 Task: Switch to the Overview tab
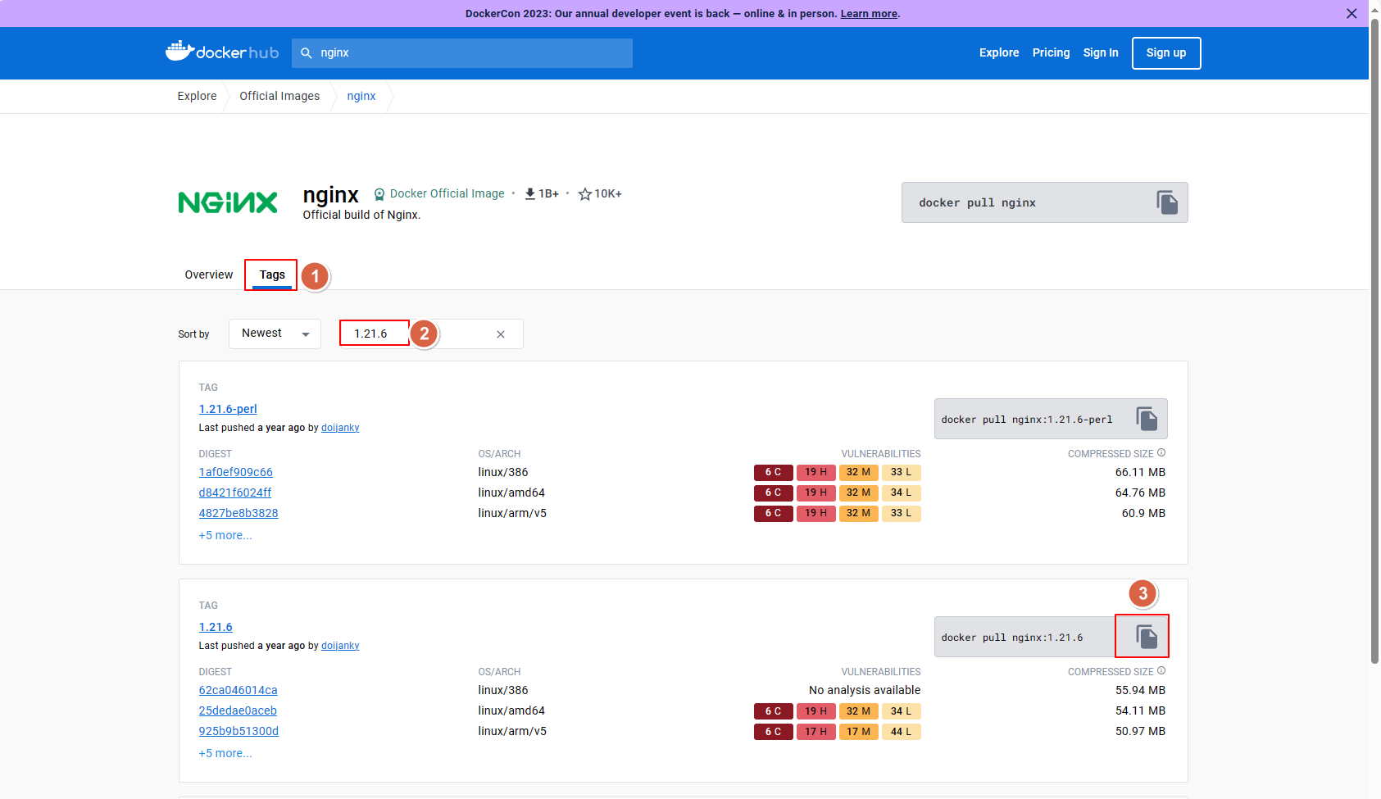click(209, 275)
